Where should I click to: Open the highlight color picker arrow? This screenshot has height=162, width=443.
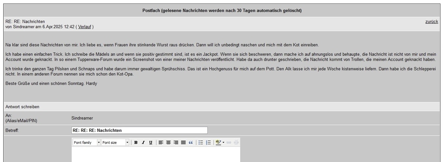[x=223, y=143]
